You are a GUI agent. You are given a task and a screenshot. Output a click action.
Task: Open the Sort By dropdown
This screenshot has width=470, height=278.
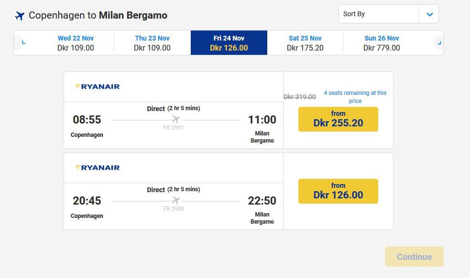coord(379,14)
